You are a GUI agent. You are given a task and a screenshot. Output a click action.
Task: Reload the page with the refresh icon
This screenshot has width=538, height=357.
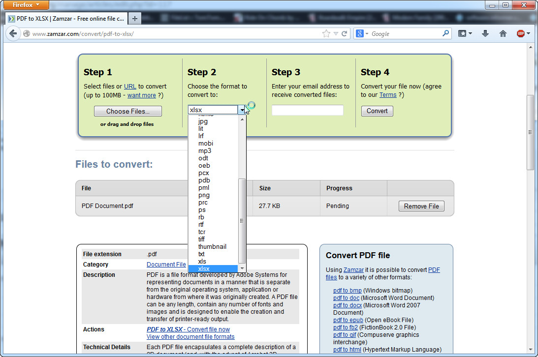pyautogui.click(x=344, y=33)
